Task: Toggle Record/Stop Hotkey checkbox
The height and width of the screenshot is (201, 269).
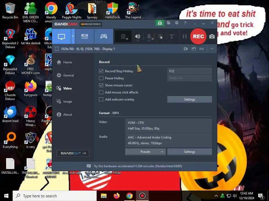Action: tap(101, 71)
